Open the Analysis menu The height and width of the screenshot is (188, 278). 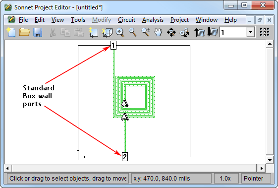click(x=153, y=20)
